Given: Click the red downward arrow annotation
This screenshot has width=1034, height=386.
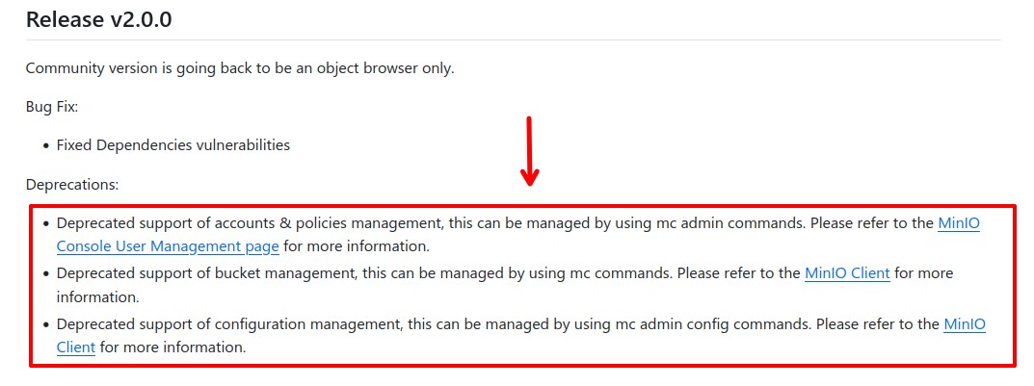Looking at the screenshot, I should tap(530, 151).
